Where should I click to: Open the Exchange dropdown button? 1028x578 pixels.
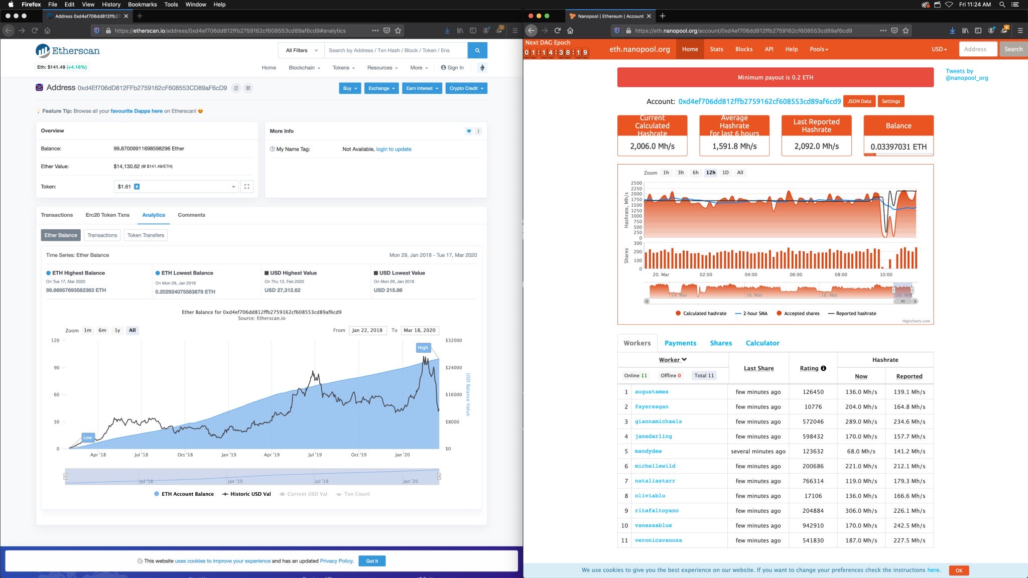pyautogui.click(x=381, y=88)
